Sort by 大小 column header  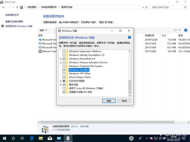(x=164, y=35)
